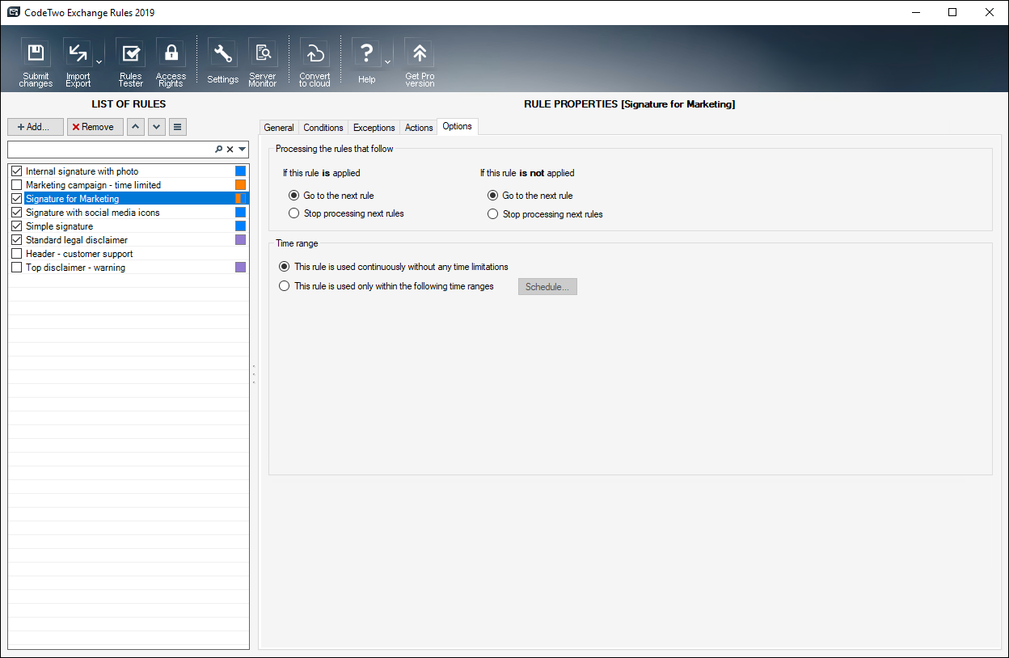This screenshot has width=1009, height=658.
Task: Choose rule used only within time ranges
Action: 284,286
